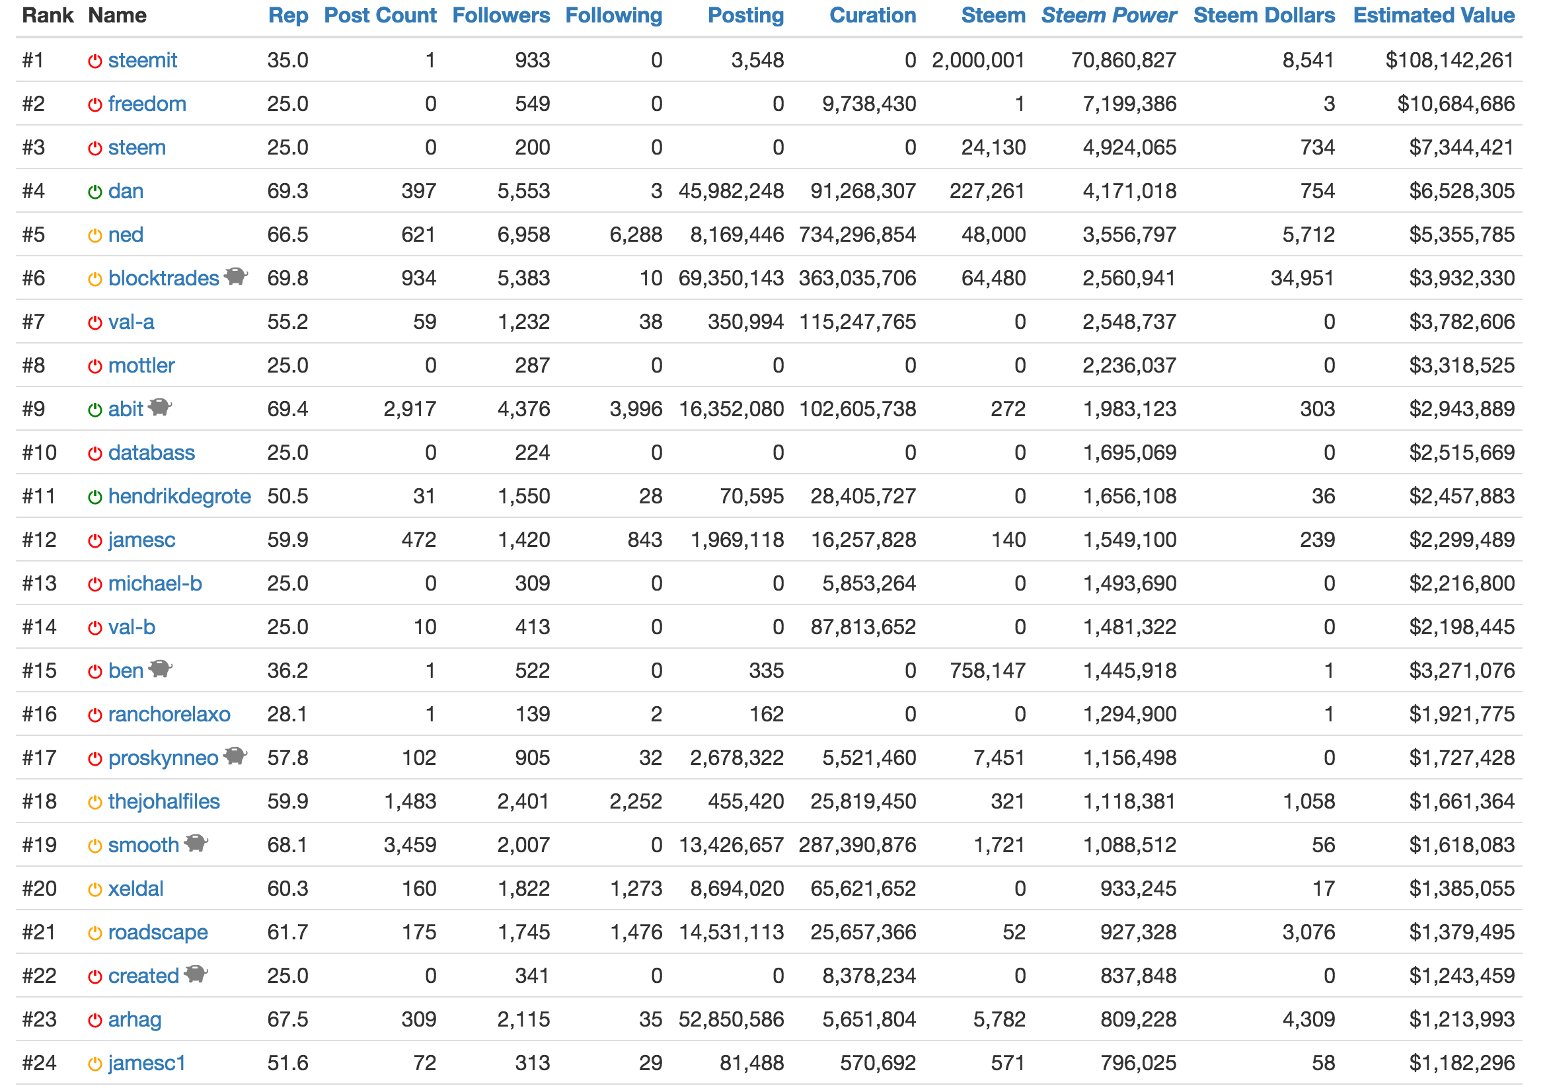Click the orange power icon next to blocktrades
Screen dimensions: 1549x1090
tap(95, 279)
